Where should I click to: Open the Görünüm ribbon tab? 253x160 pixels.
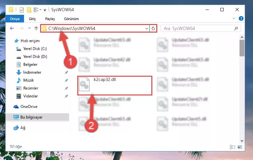tap(71, 19)
